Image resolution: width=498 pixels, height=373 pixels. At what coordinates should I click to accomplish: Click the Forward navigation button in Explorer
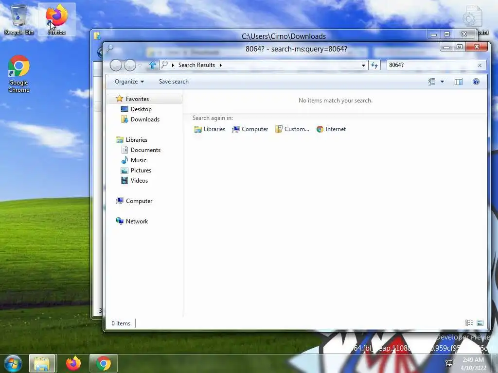coord(129,66)
